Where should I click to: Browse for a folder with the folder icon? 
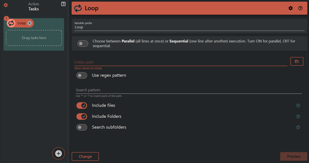(297, 61)
